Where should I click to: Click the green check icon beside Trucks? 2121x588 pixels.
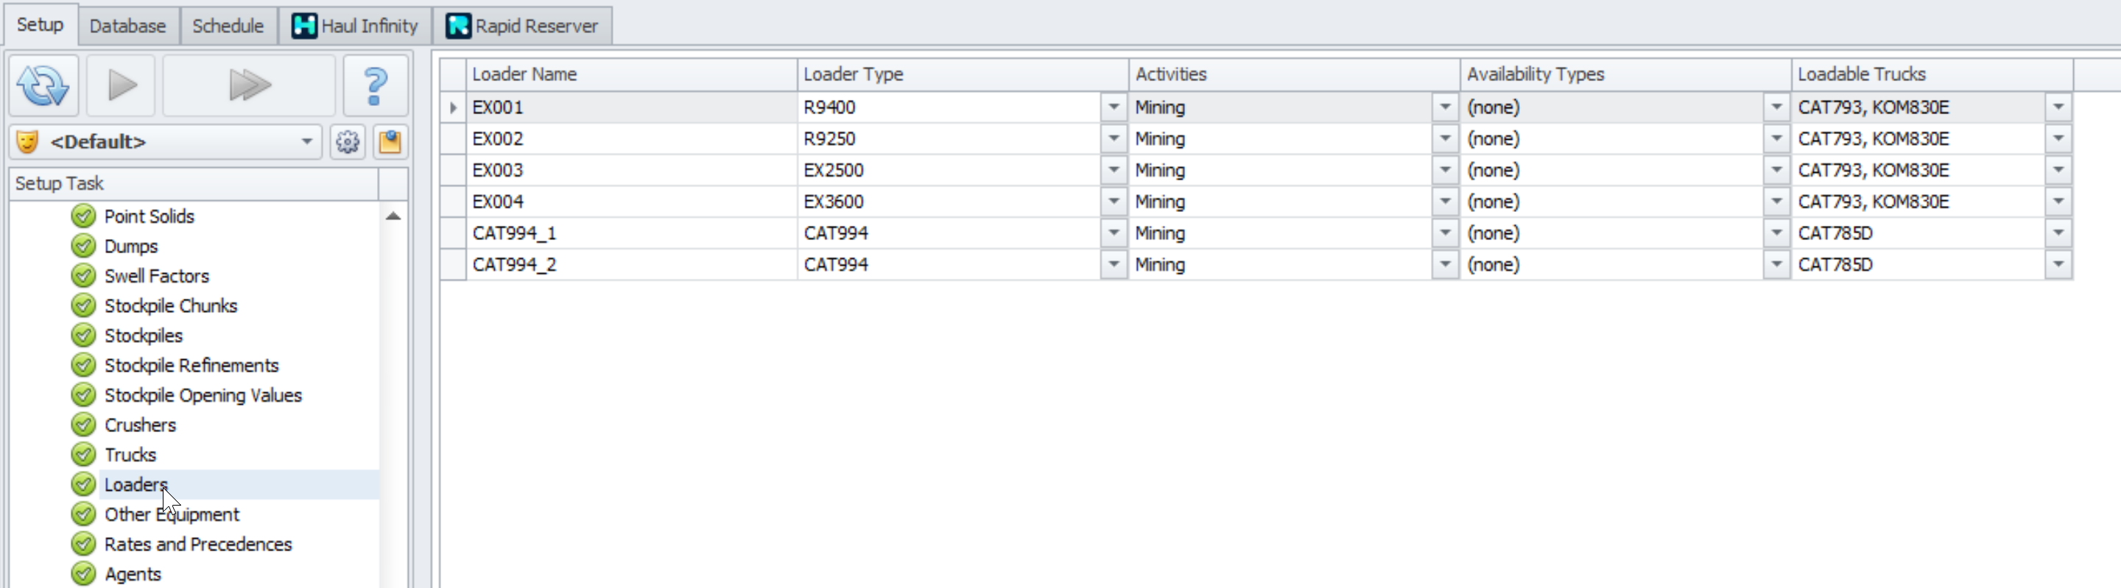[x=83, y=455]
